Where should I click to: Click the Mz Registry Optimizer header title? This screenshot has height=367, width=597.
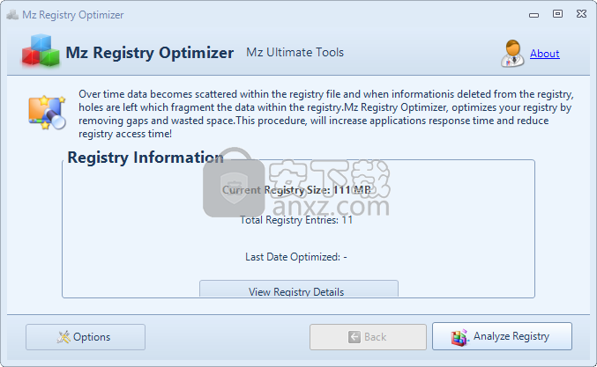[x=149, y=53]
